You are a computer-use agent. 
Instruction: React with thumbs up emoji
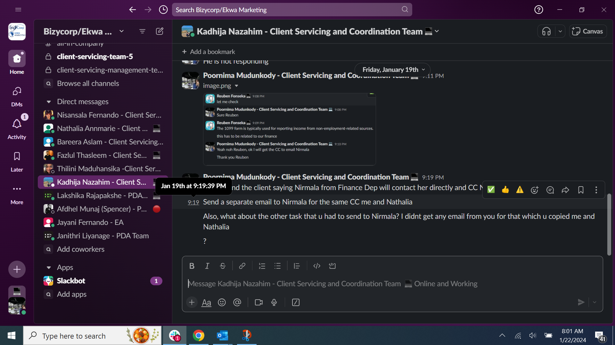[x=505, y=190]
